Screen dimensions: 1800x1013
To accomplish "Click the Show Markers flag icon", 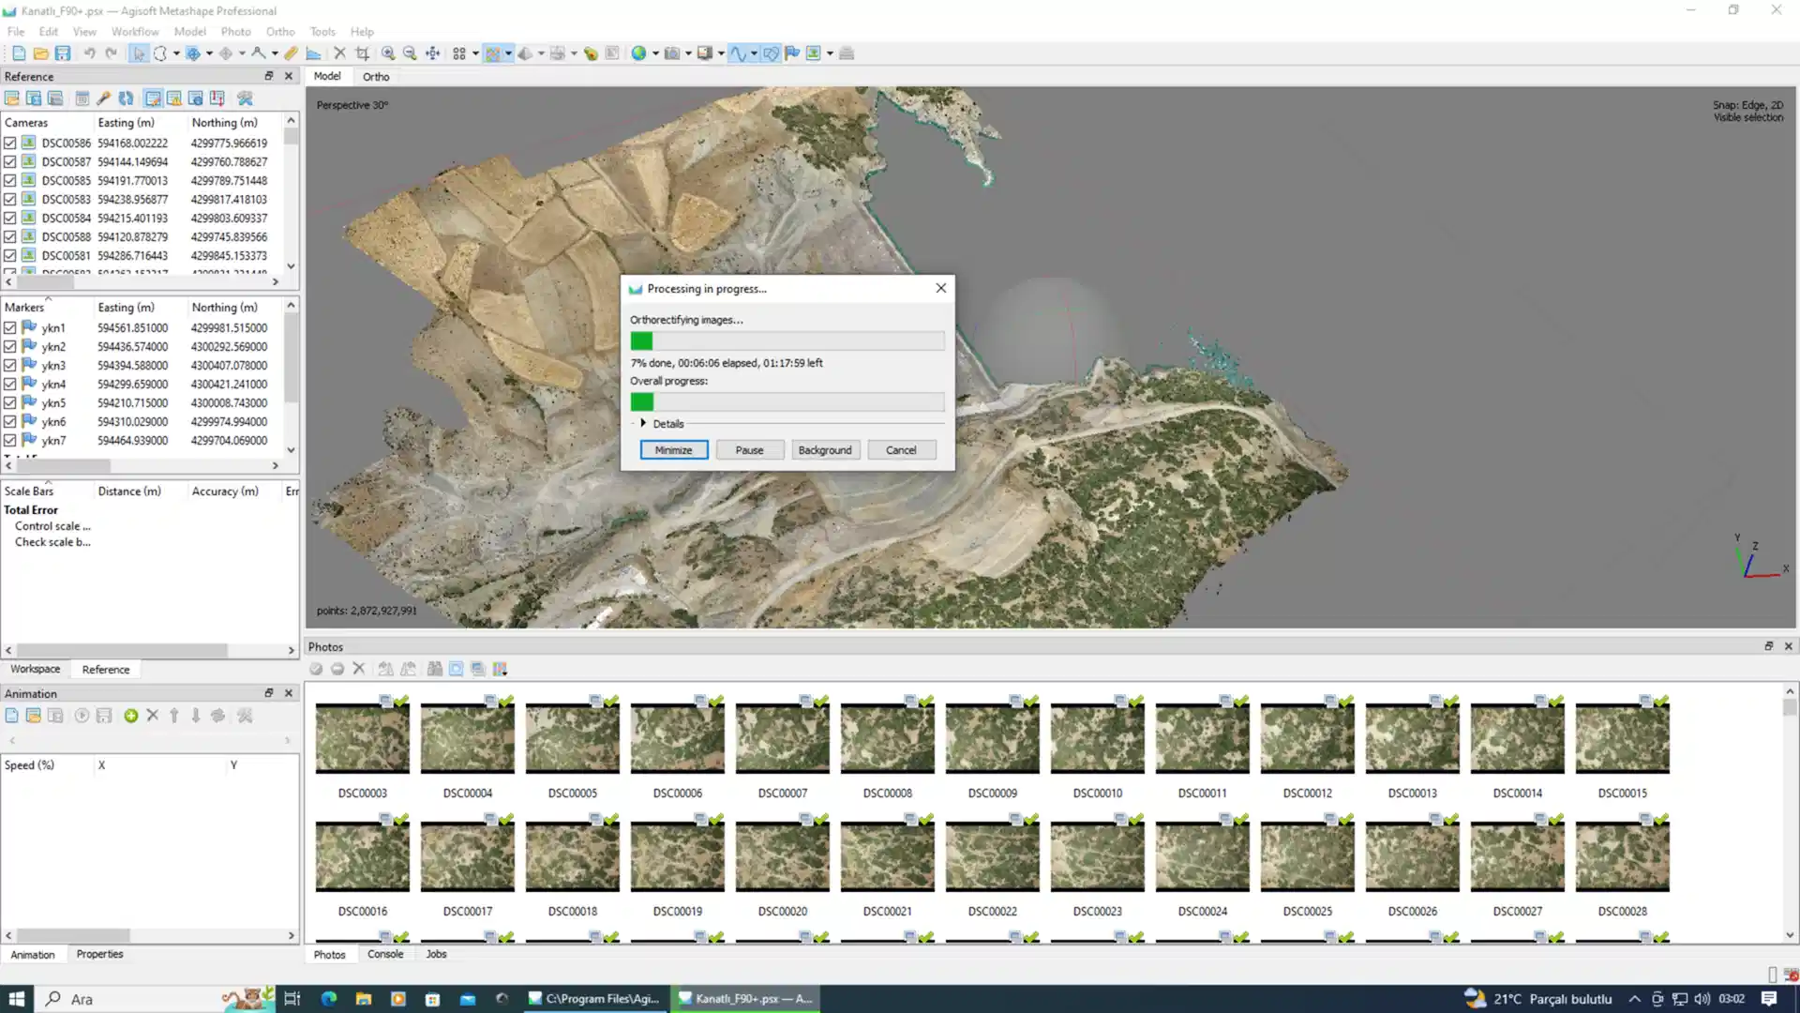I will (792, 53).
